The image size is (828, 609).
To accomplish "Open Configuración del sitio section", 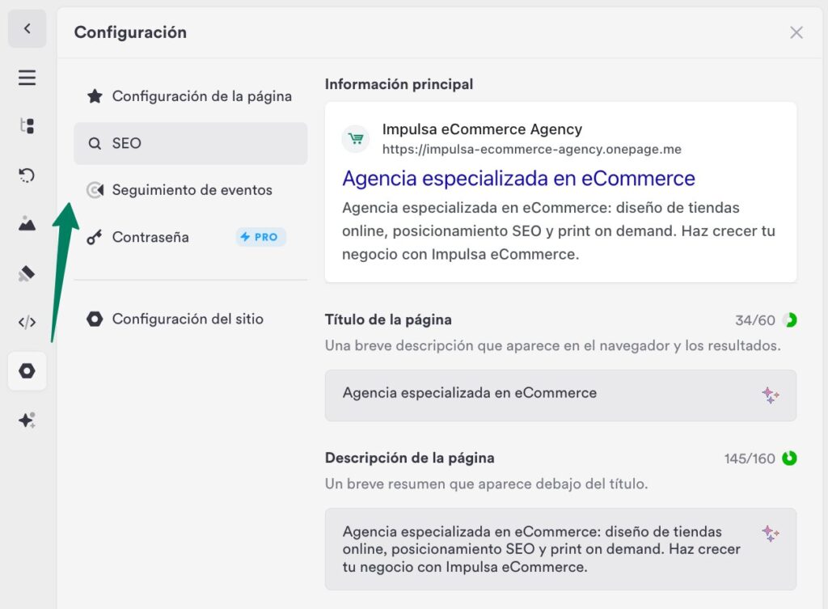I will (190, 319).
